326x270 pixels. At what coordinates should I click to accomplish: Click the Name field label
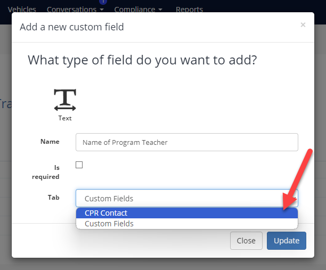50,142
